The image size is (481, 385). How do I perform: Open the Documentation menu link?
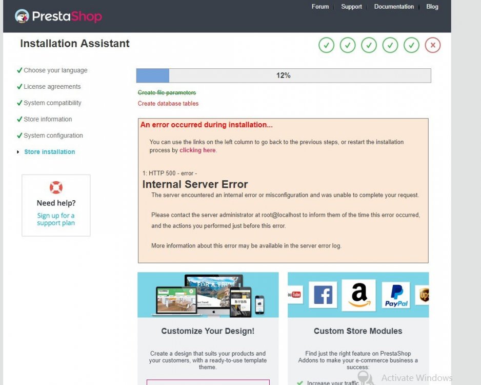click(394, 7)
